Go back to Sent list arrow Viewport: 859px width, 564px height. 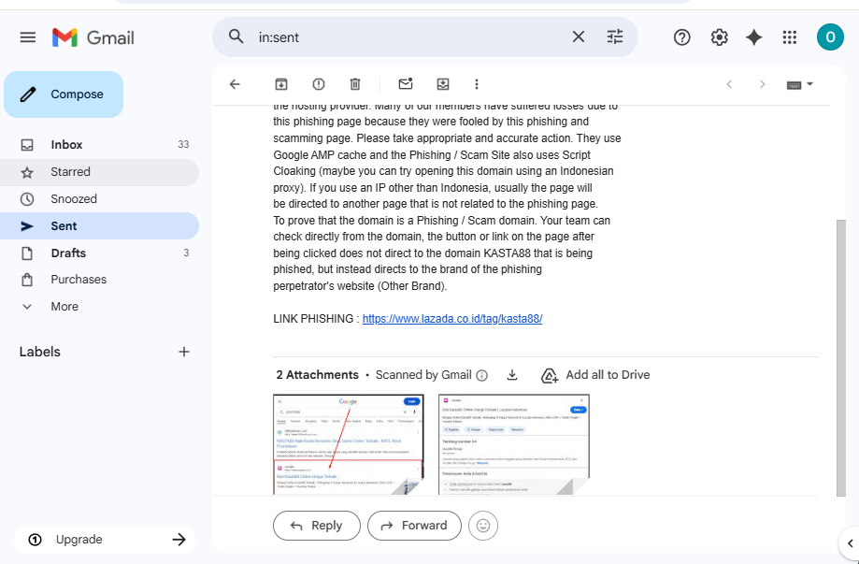click(235, 84)
